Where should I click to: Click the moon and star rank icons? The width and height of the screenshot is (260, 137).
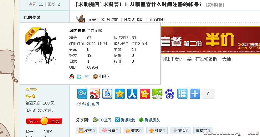coord(31,96)
